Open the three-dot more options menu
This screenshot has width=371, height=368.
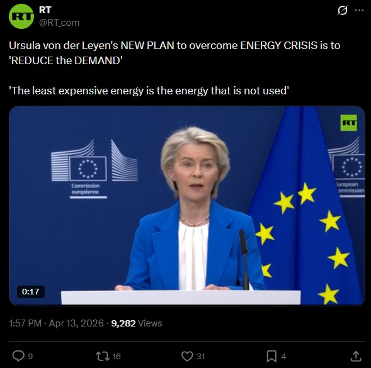pos(359,11)
